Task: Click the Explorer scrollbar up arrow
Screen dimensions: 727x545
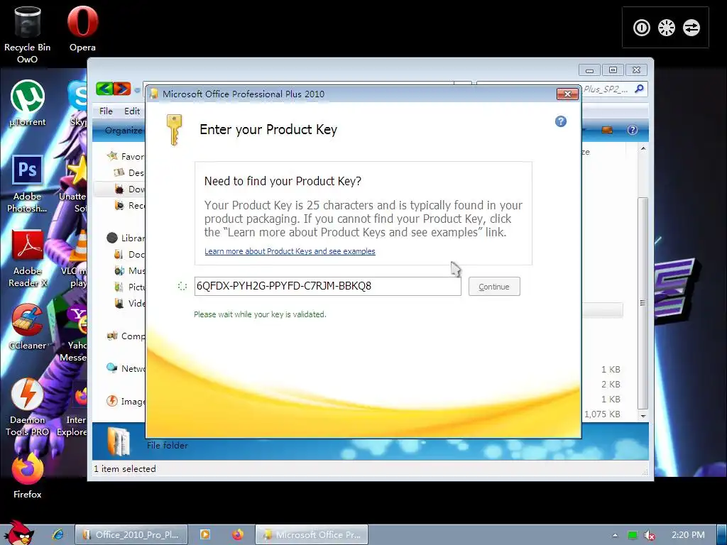Action: (x=643, y=149)
